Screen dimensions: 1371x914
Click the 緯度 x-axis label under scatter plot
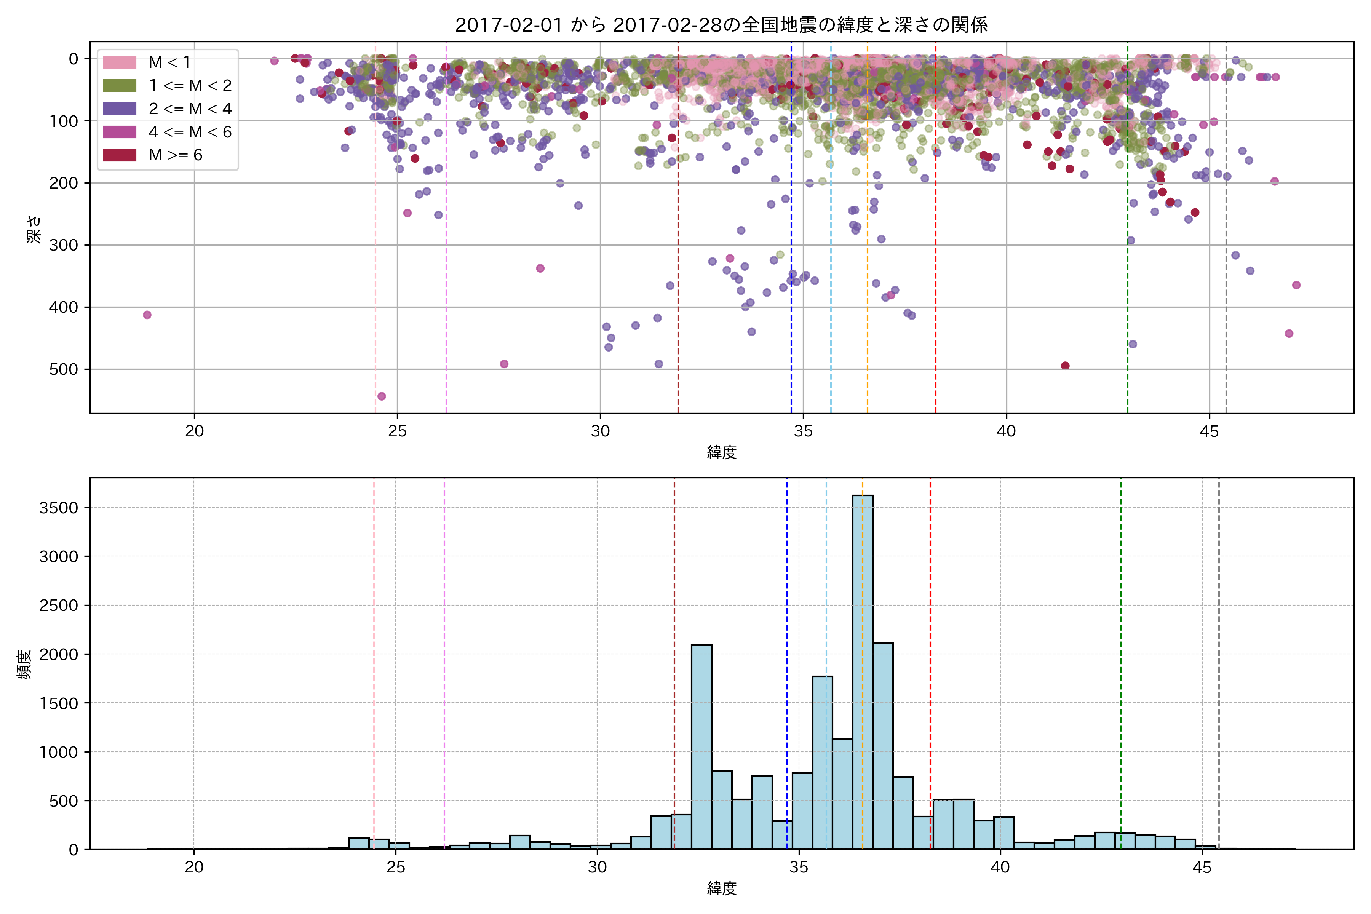tap(722, 452)
